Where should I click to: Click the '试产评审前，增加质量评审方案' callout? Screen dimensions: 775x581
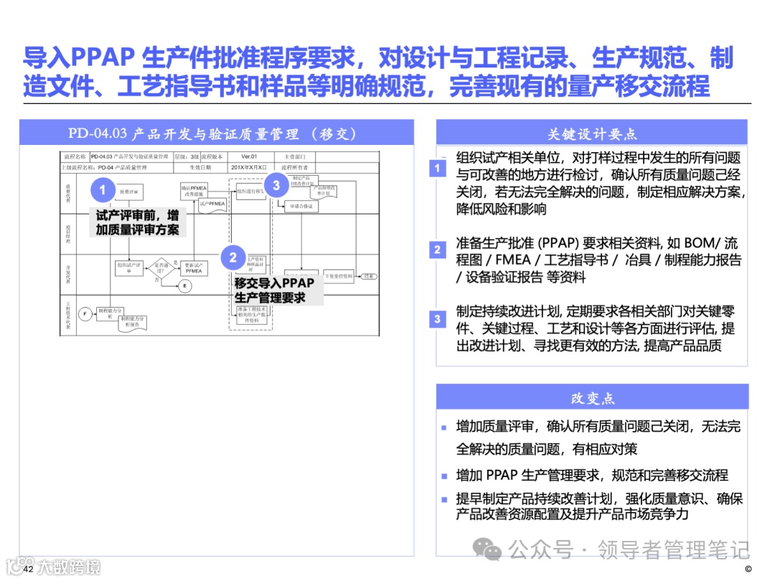137,222
